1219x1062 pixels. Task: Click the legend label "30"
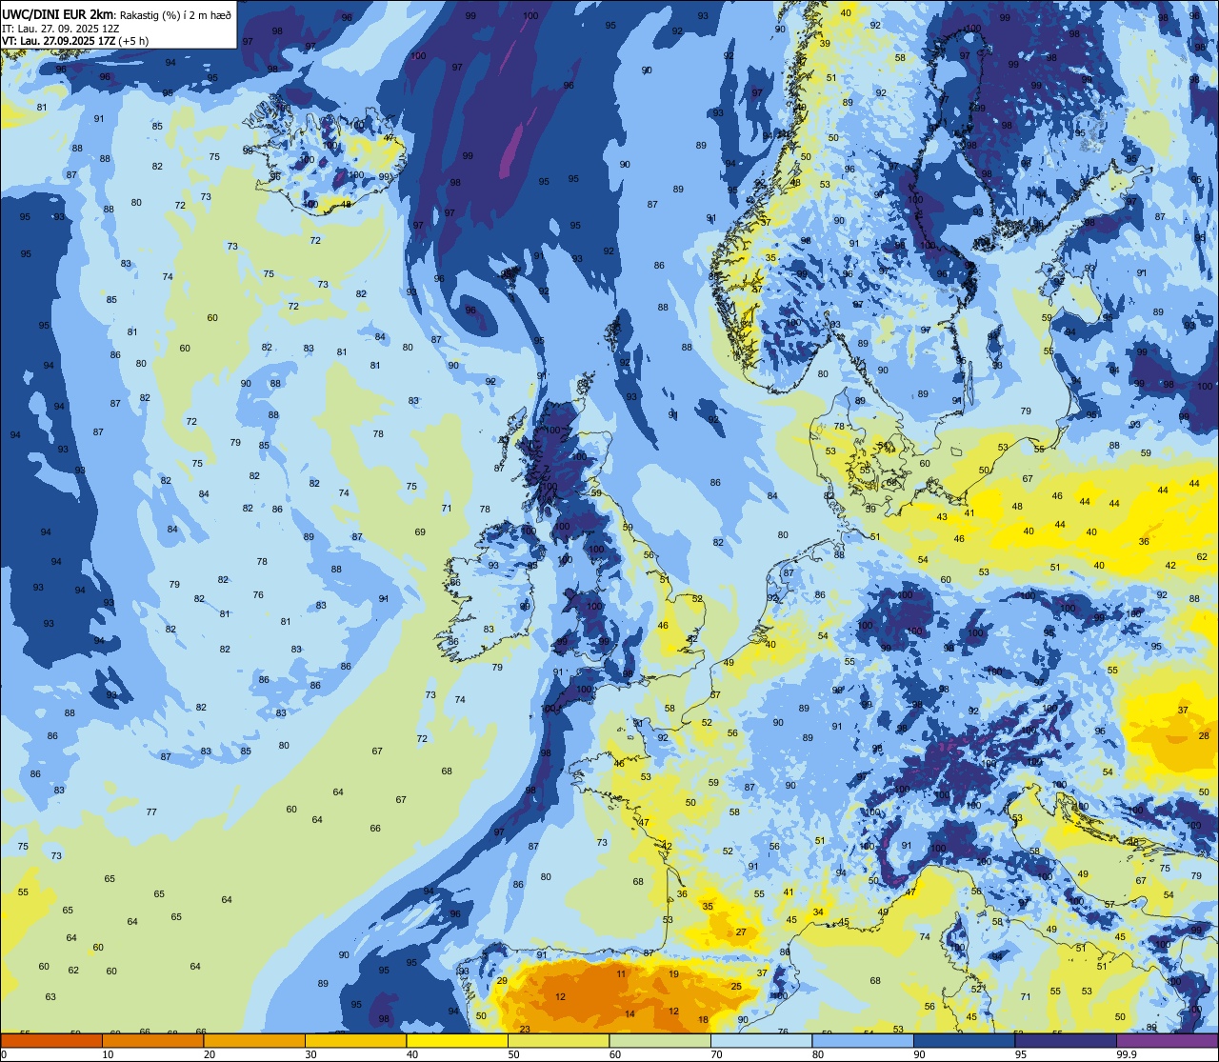pos(310,1054)
